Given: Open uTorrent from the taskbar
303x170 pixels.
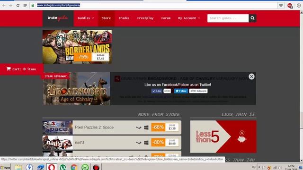Looking at the screenshot, I should [x=63, y=167].
